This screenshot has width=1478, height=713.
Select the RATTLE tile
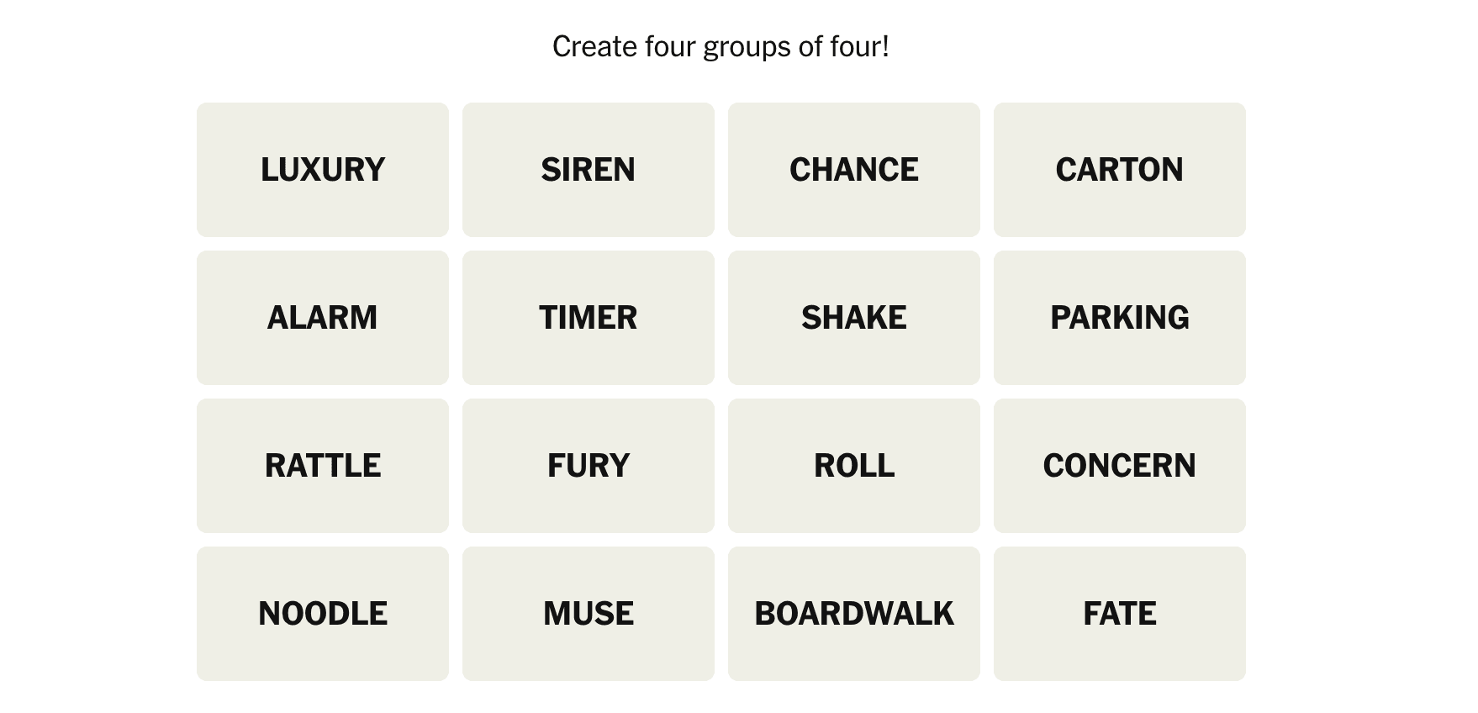click(323, 466)
